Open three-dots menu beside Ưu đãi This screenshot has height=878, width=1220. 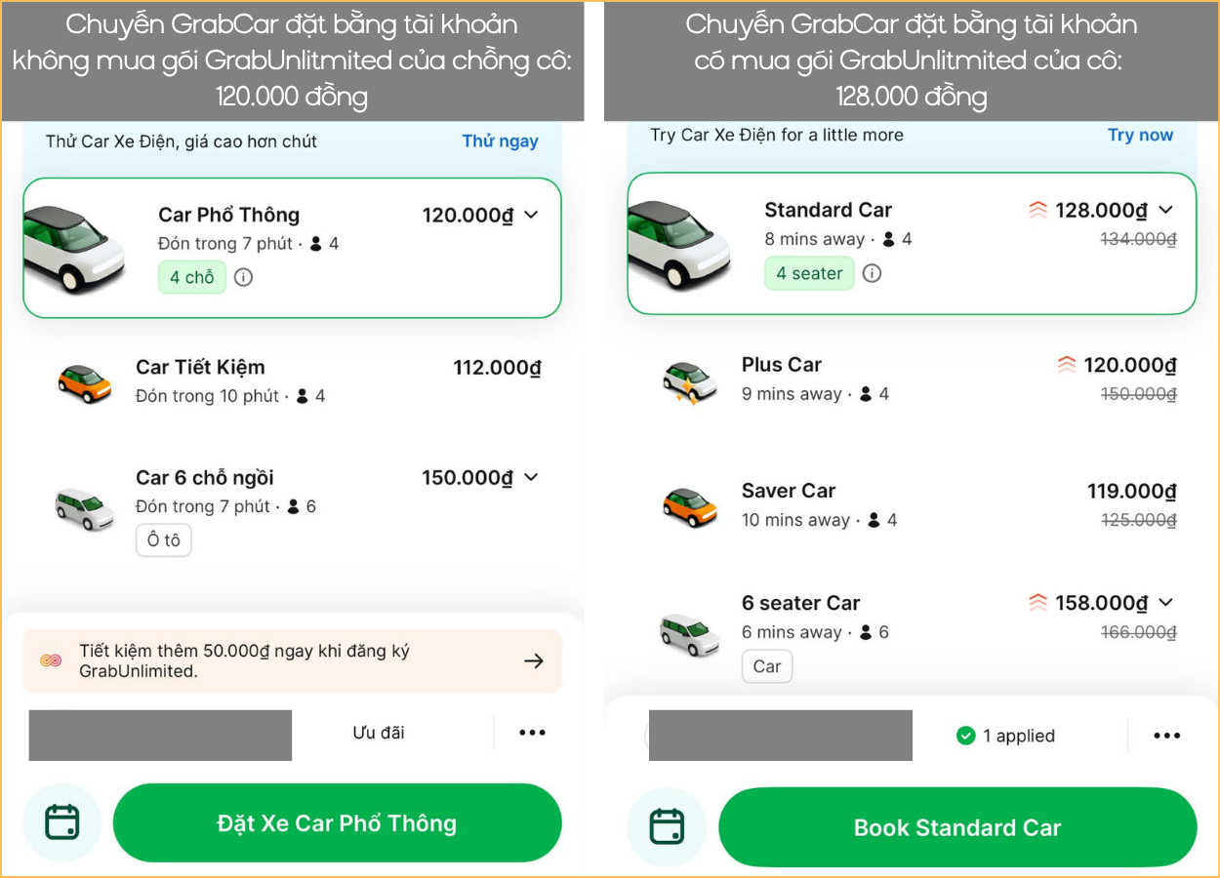click(x=532, y=733)
